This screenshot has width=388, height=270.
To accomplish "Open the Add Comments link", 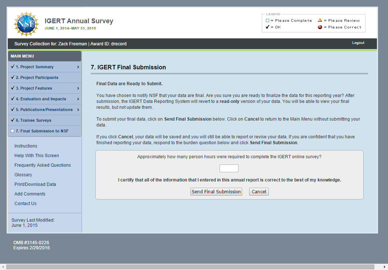I will point(30,194).
